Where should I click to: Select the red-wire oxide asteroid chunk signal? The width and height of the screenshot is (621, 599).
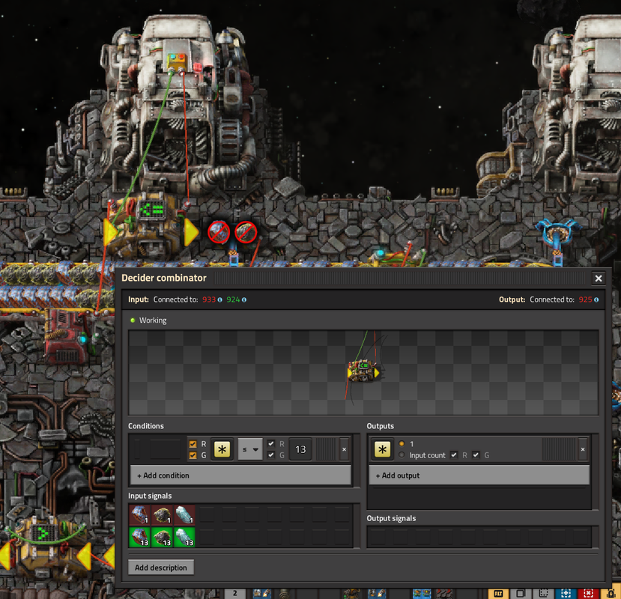pos(184,514)
